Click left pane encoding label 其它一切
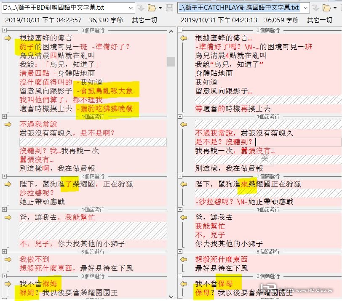 coord(144,20)
